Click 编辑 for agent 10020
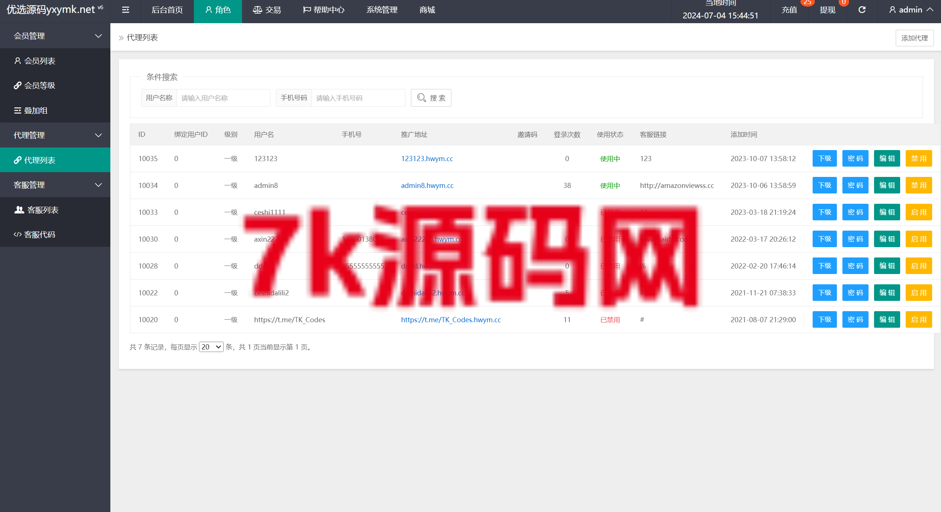The height and width of the screenshot is (512, 941). pos(887,320)
